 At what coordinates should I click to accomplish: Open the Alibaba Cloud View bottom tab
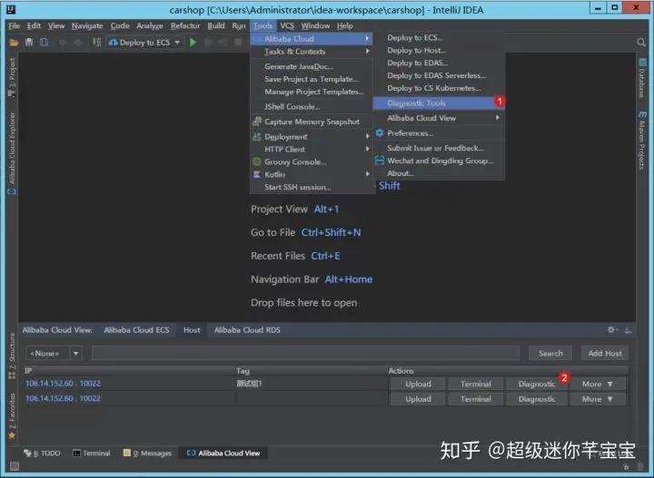pos(223,453)
